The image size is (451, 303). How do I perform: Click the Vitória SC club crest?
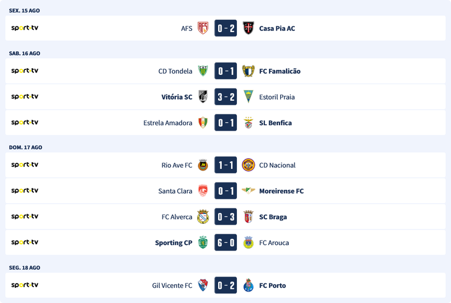pos(203,97)
